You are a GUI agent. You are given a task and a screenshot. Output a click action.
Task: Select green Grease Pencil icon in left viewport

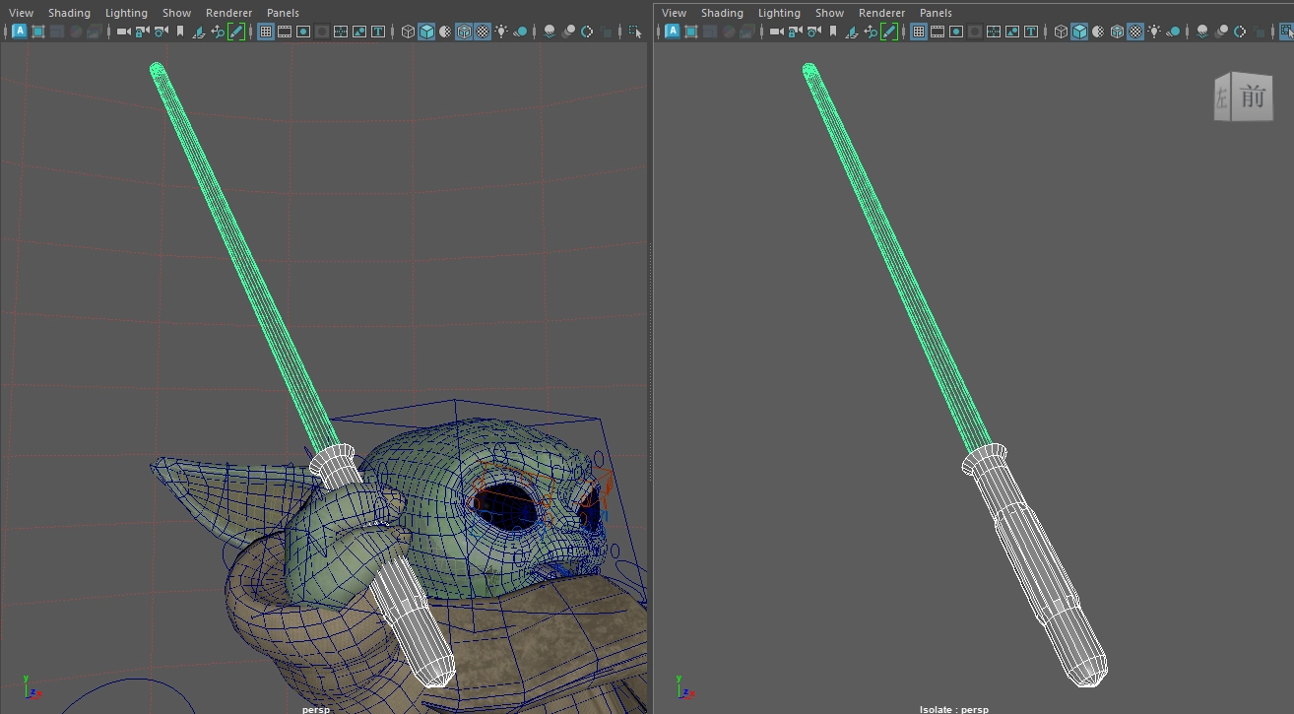(x=236, y=32)
